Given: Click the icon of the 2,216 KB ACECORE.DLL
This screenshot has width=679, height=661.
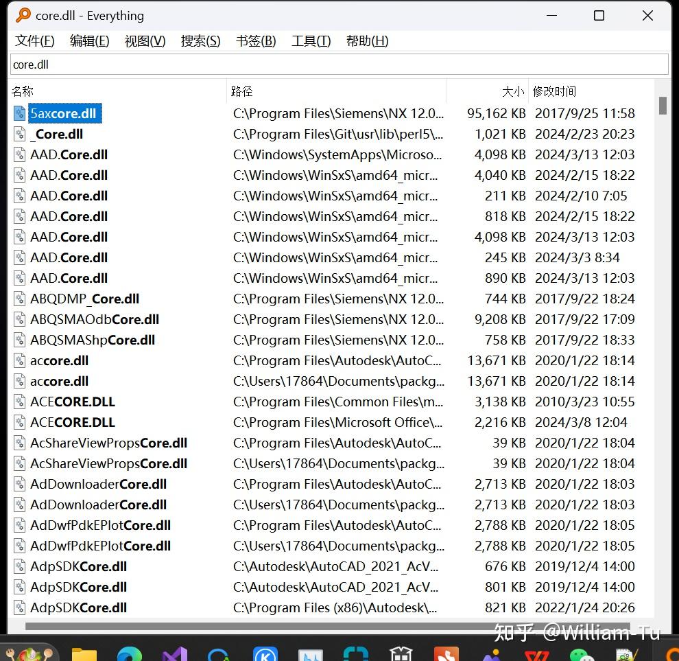Looking at the screenshot, I should [x=19, y=423].
